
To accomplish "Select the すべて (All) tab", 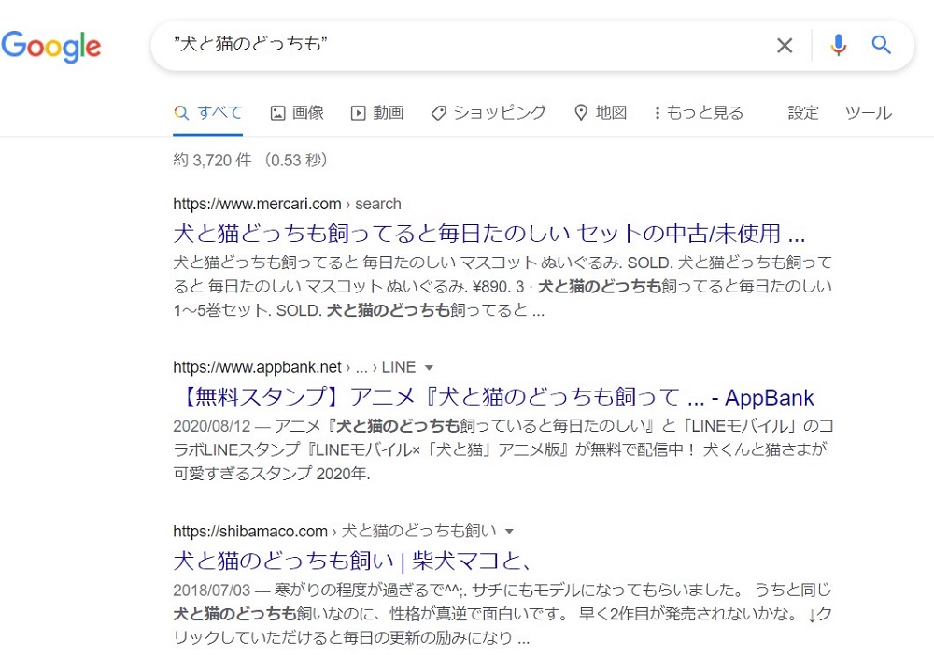I will pos(208,113).
